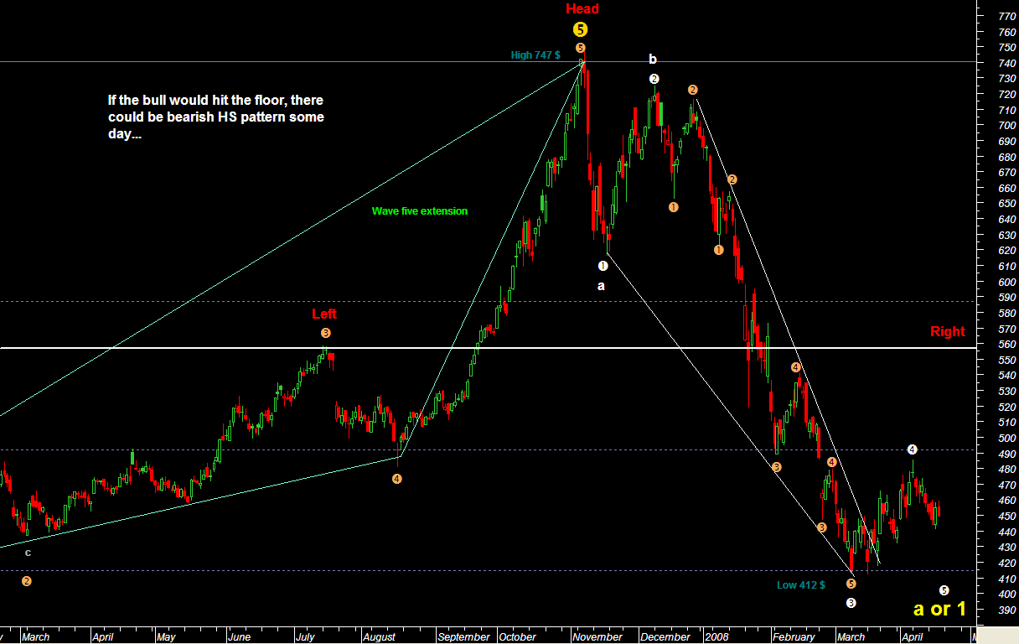1019x644 pixels.
Task: Select the green "Wave five extension" text
Action: tap(420, 211)
